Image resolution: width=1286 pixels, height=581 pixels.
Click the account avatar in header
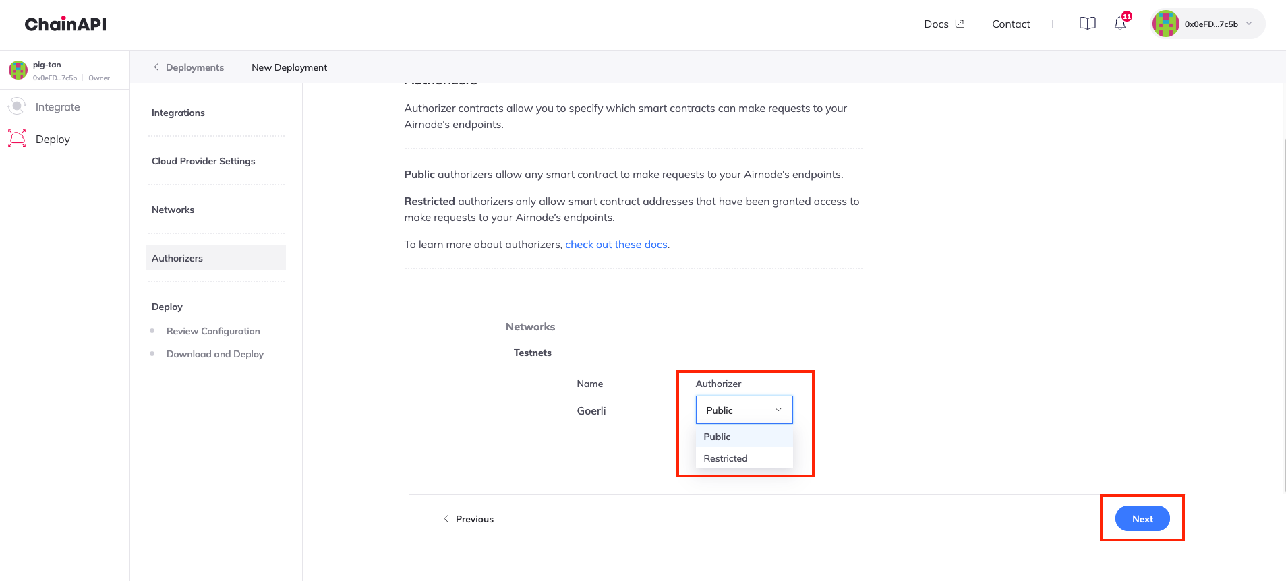[x=1165, y=24]
